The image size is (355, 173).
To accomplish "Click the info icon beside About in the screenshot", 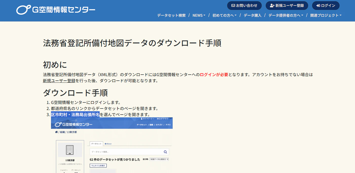I will tap(105, 144).
